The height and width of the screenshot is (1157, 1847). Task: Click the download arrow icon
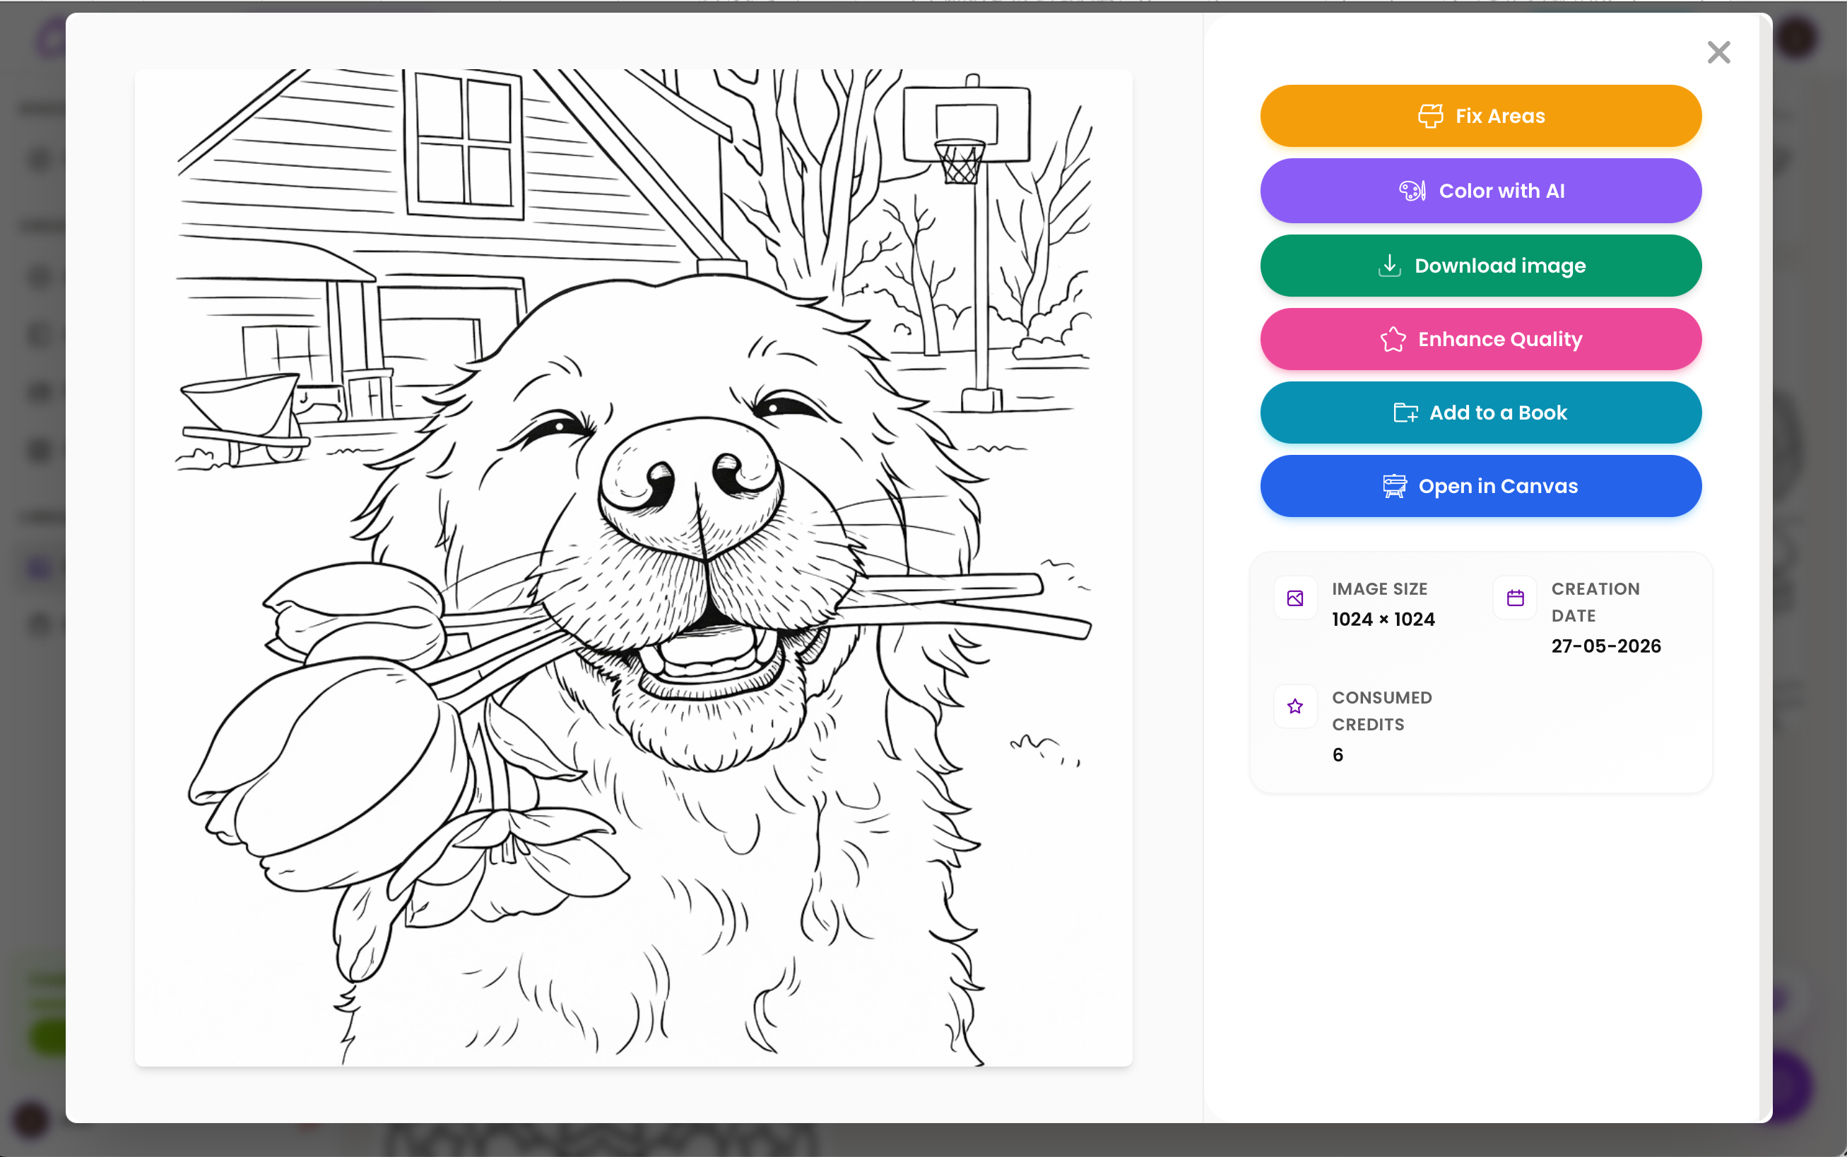point(1389,266)
